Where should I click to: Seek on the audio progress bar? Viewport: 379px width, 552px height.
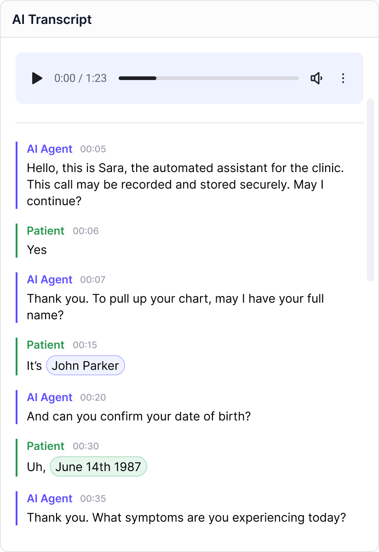pyautogui.click(x=209, y=78)
